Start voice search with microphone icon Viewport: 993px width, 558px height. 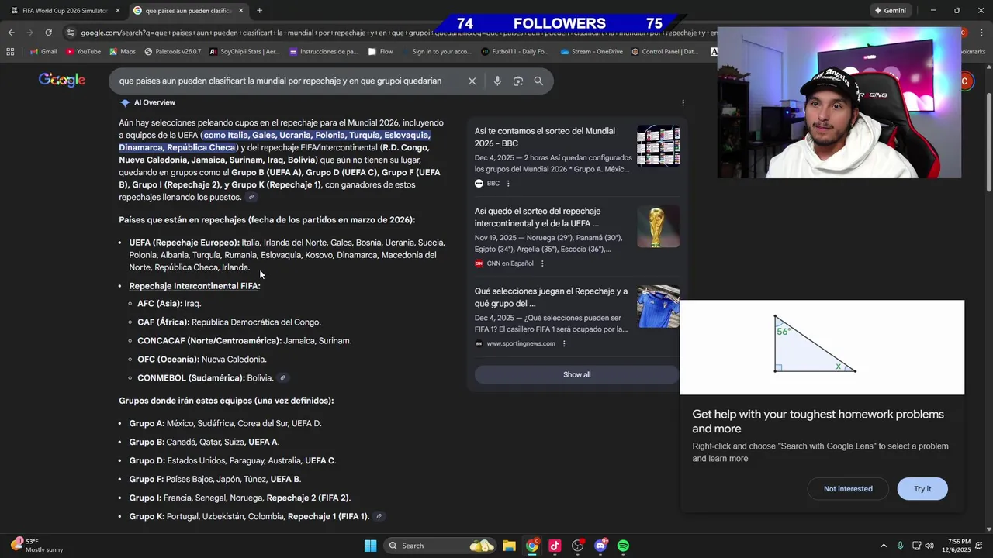(x=497, y=81)
